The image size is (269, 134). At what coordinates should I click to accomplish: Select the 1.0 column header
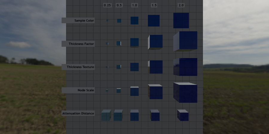pyautogui.click(x=134, y=5)
